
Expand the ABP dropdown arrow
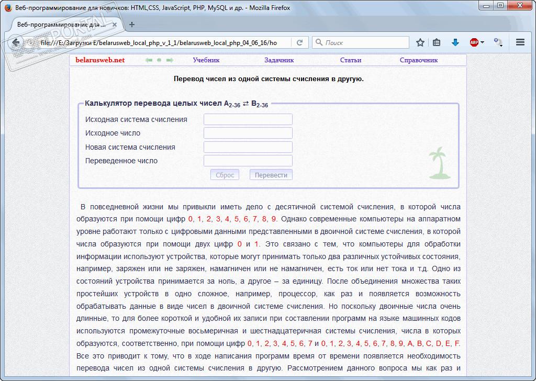tap(482, 42)
